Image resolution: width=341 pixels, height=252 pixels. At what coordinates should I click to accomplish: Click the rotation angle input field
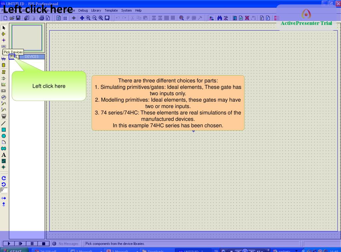[x=4, y=190]
